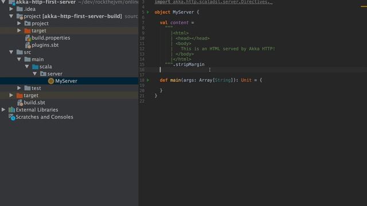
Task: Click the 'object MyServer {' code line
Action: 177,12
